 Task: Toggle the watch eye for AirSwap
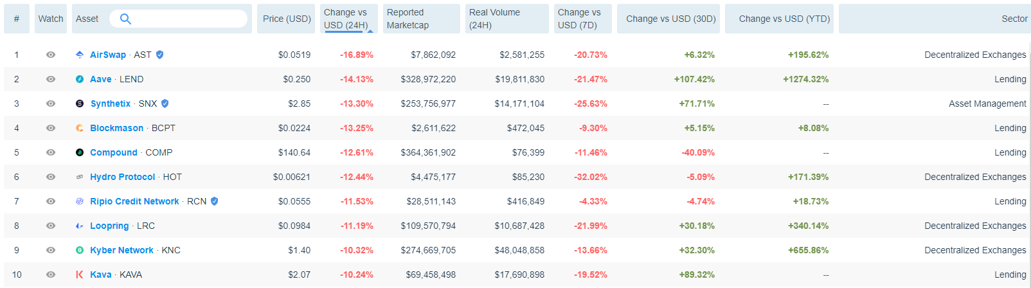(51, 55)
